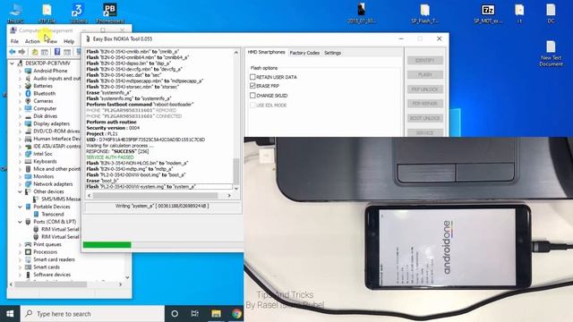
Task: Click the Back arrow in Computer Management toolbar
Action: click(13, 52)
